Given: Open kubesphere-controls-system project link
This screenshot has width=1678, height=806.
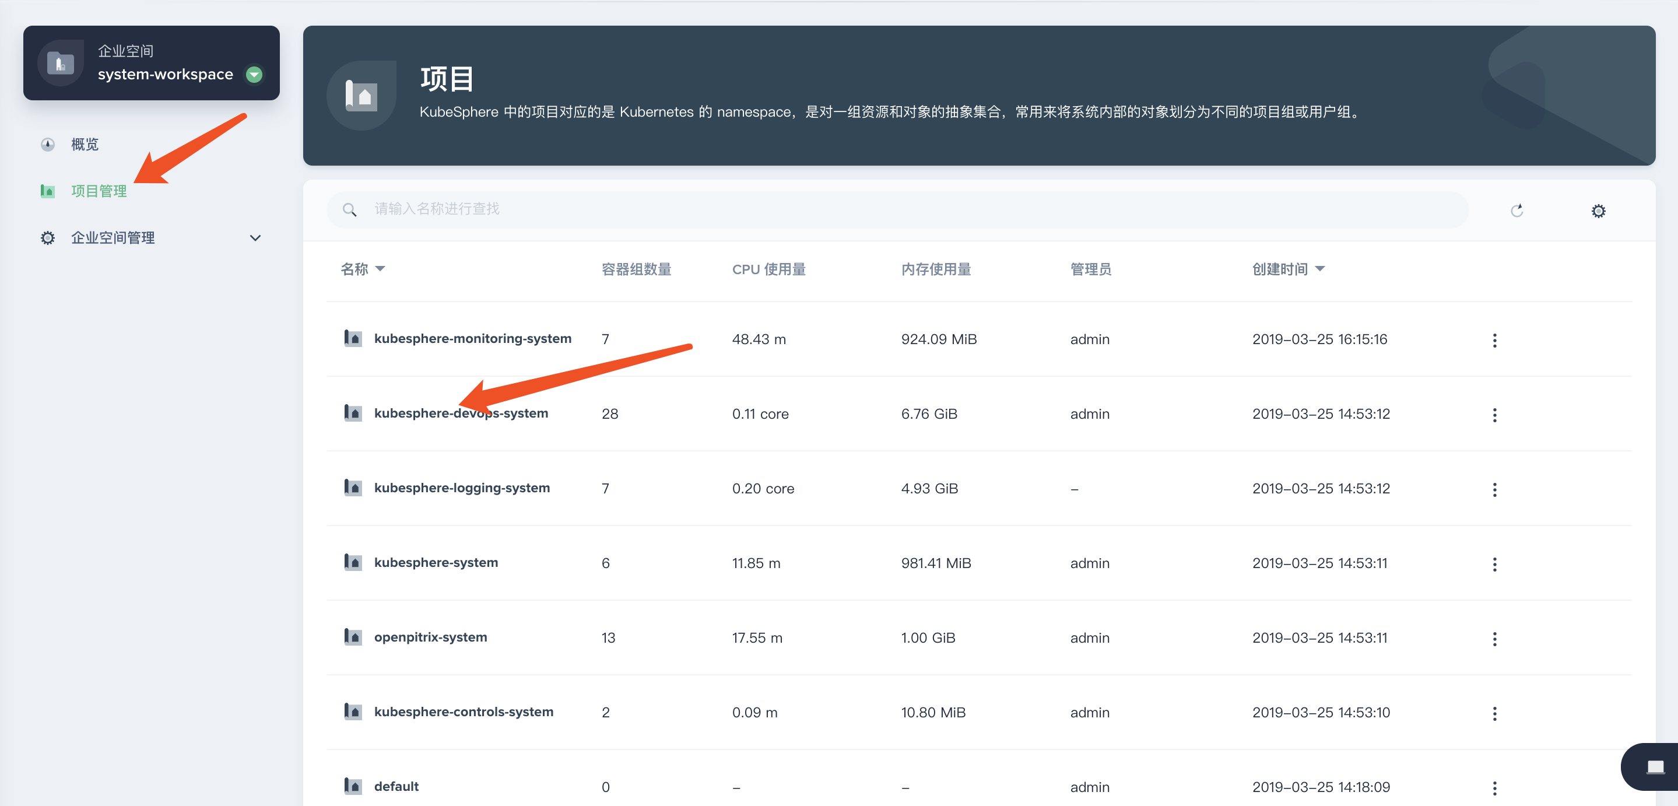Looking at the screenshot, I should 464,712.
